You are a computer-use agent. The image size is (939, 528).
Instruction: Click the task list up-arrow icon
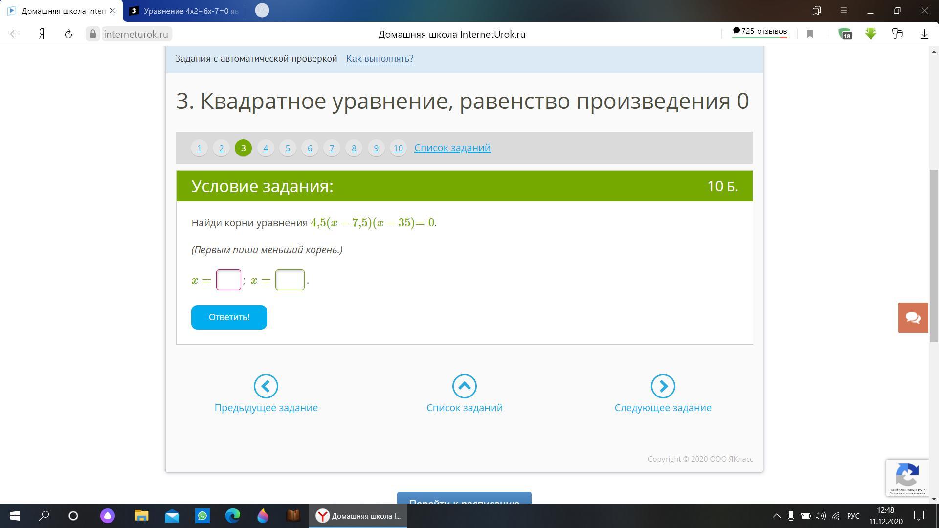coord(464,386)
